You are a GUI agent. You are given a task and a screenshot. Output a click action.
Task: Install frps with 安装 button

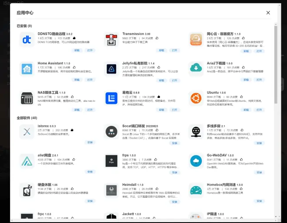click(174, 172)
